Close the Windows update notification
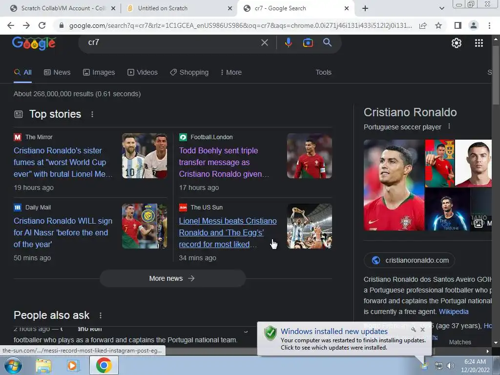The width and height of the screenshot is (500, 375). click(x=422, y=330)
